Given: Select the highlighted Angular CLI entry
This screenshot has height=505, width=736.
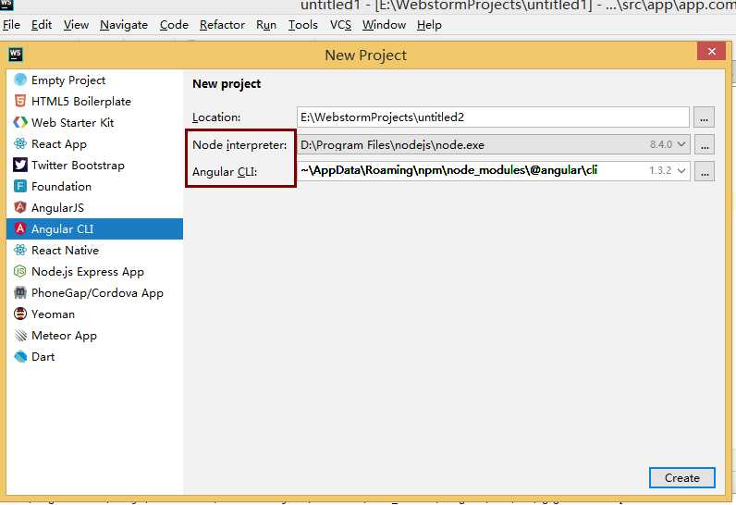Looking at the screenshot, I should coord(95,229).
